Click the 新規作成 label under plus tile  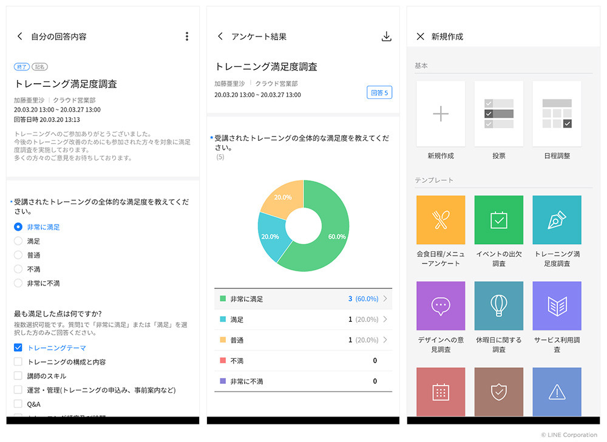point(441,155)
